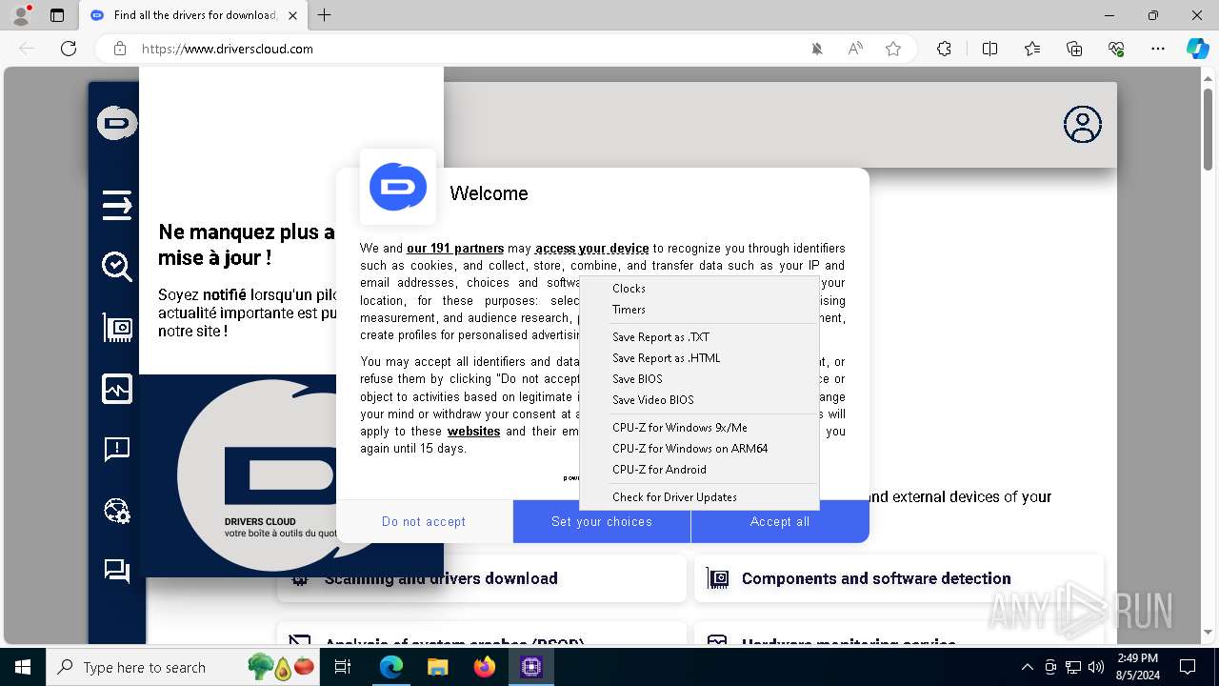Open the Edge profile icon

[x=21, y=15]
